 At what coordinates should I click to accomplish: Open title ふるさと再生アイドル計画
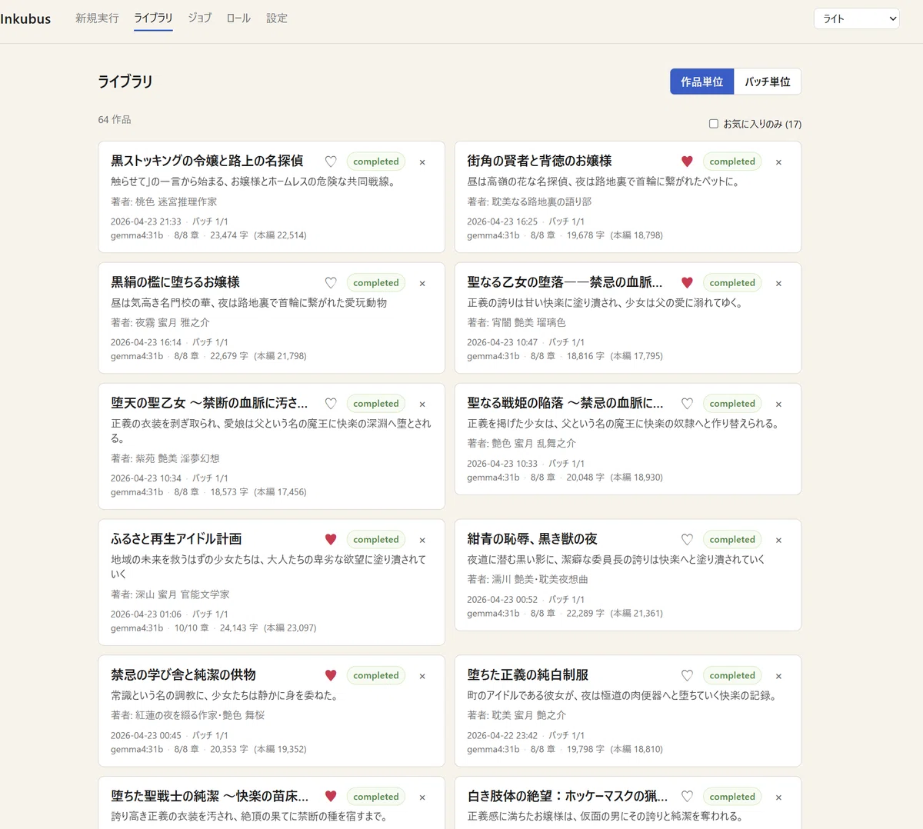coord(176,539)
